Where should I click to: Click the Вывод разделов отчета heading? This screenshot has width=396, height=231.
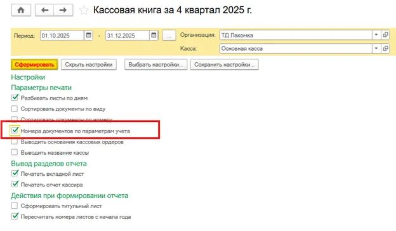coord(49,164)
